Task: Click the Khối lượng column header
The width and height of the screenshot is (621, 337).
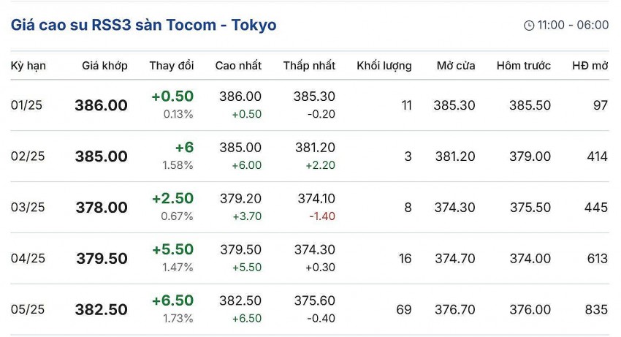Action: (384, 66)
